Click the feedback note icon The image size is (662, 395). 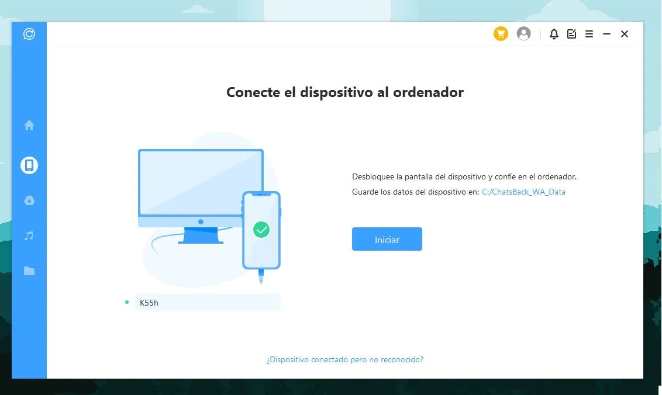click(572, 34)
